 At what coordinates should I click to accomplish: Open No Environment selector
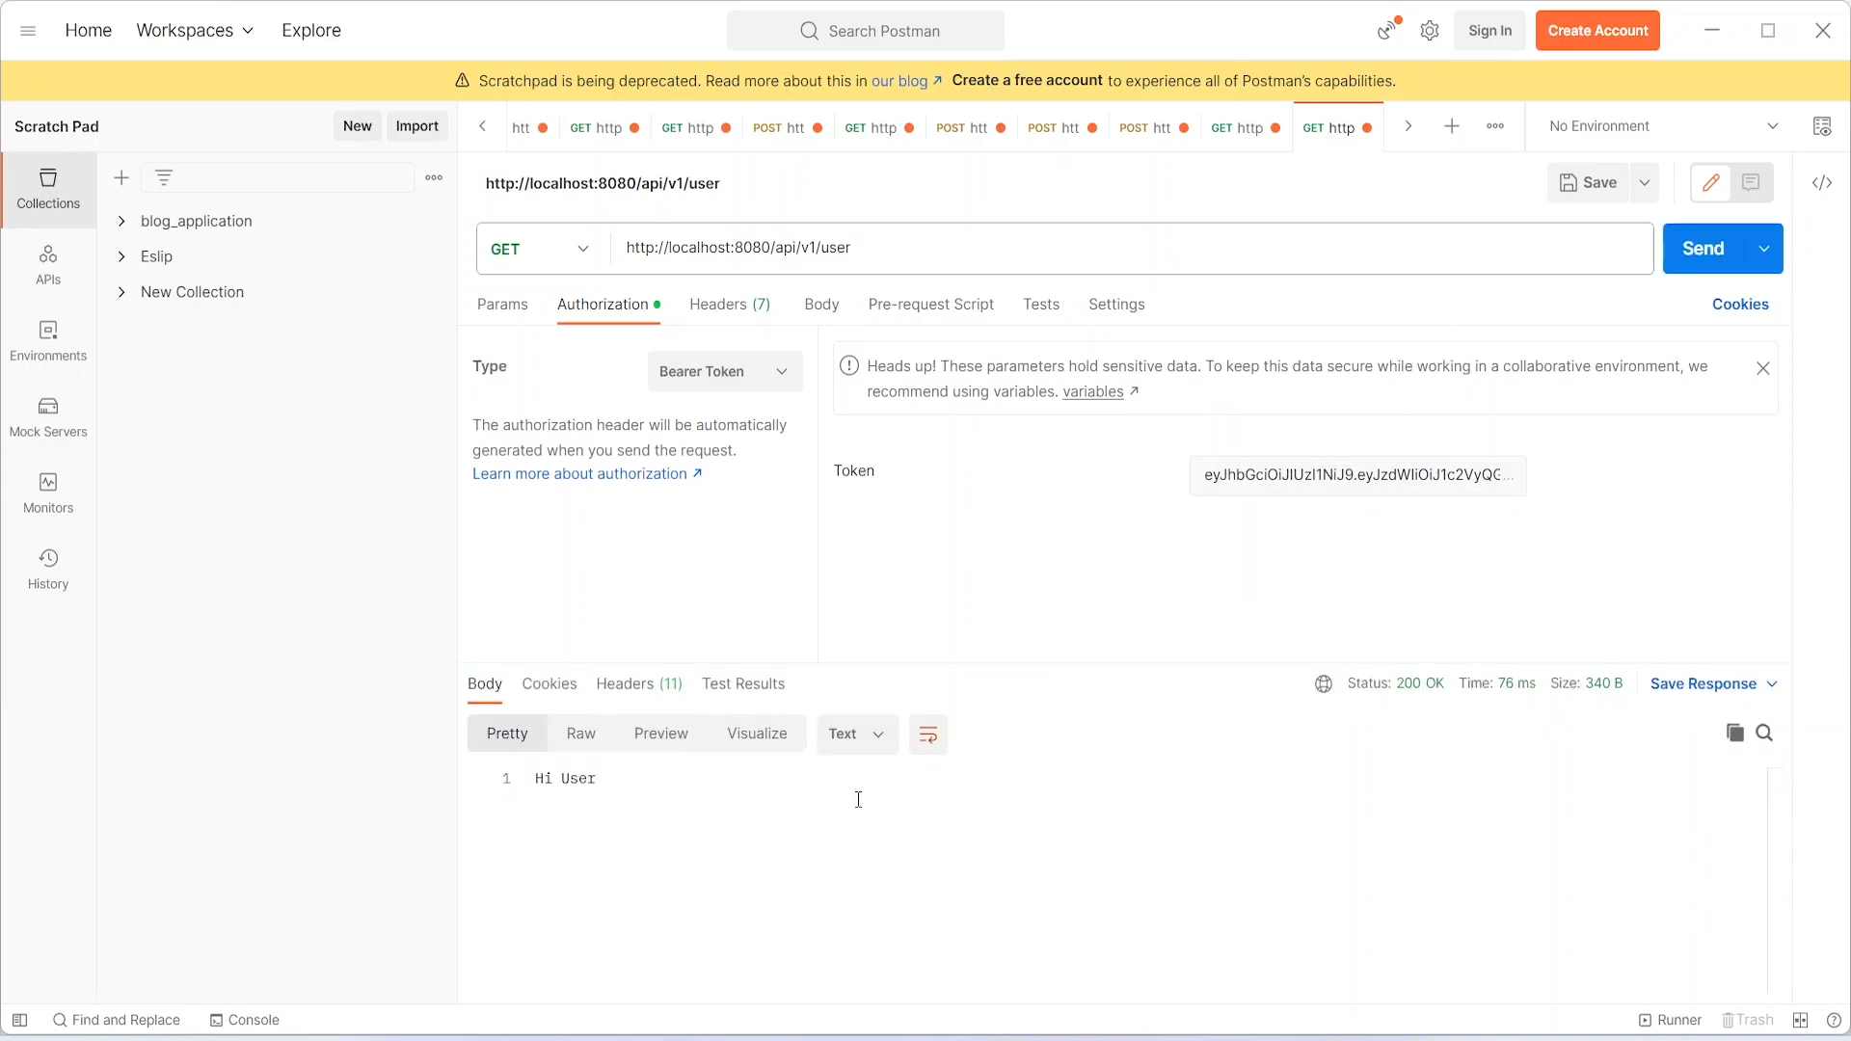(1663, 126)
